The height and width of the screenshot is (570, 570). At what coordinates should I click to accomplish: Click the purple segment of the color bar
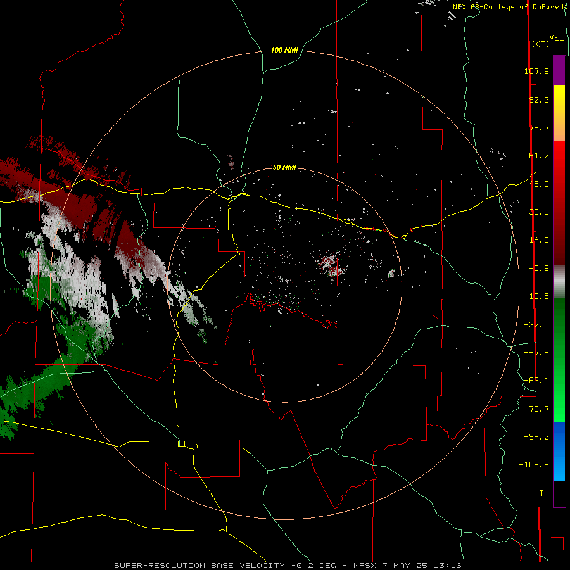click(x=559, y=70)
